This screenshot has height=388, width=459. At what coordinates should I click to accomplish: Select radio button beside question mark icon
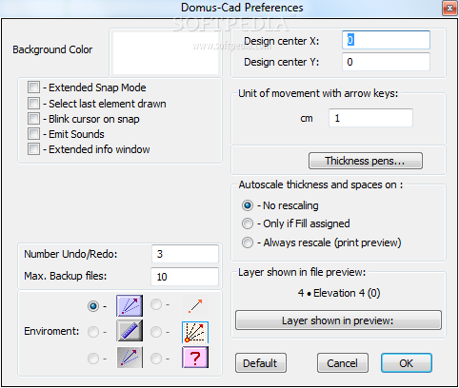pos(156,359)
